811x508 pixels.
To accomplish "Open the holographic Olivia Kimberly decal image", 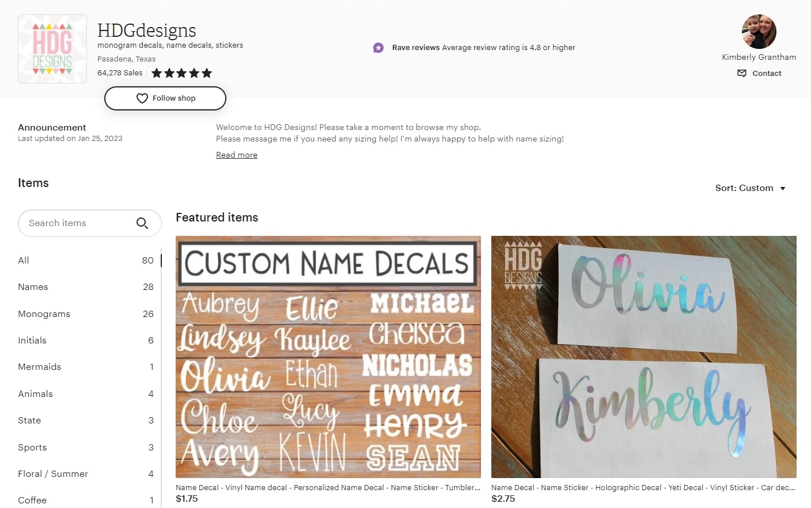I will (x=644, y=357).
